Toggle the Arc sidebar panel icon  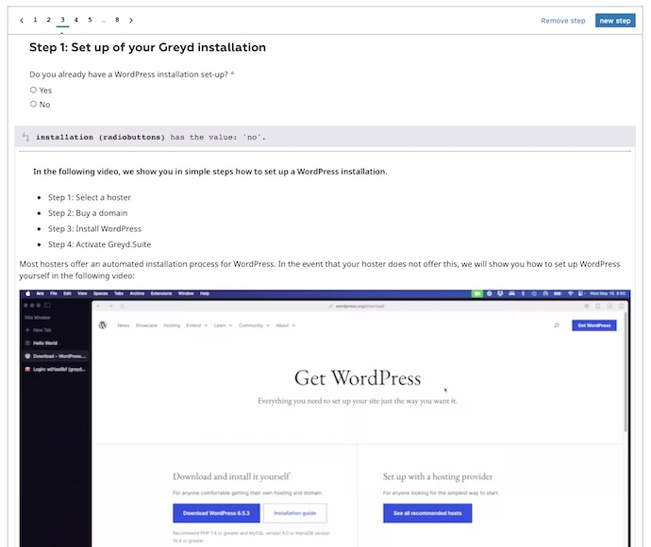47,305
